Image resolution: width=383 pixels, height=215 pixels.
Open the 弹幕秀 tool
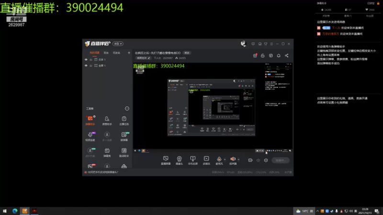(107, 152)
